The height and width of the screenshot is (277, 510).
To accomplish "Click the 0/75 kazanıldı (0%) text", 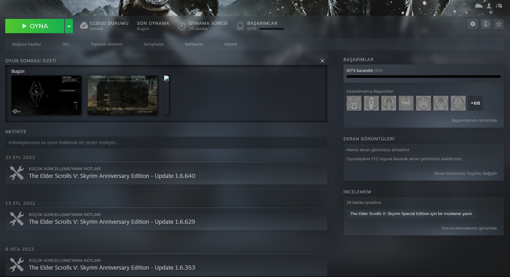I will click(365, 71).
